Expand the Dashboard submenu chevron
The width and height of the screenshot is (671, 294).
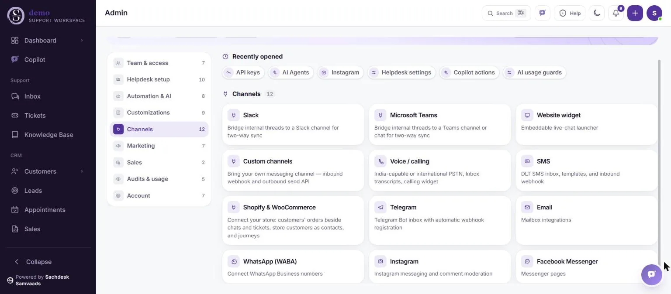(82, 41)
